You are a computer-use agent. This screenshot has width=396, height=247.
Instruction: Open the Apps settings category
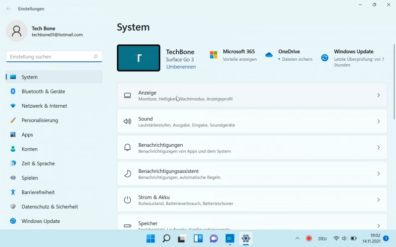click(x=54, y=134)
